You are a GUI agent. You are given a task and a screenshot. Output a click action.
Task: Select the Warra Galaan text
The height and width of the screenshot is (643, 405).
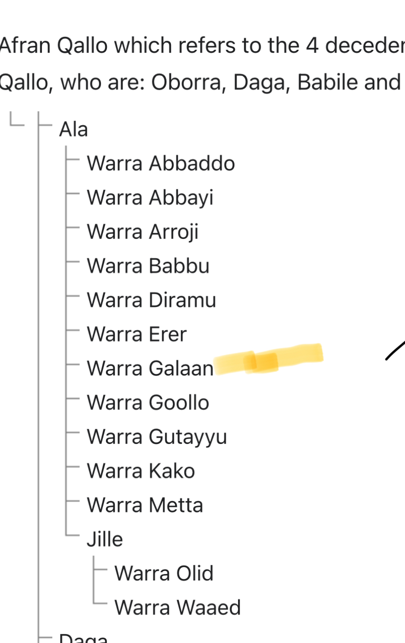tap(150, 369)
